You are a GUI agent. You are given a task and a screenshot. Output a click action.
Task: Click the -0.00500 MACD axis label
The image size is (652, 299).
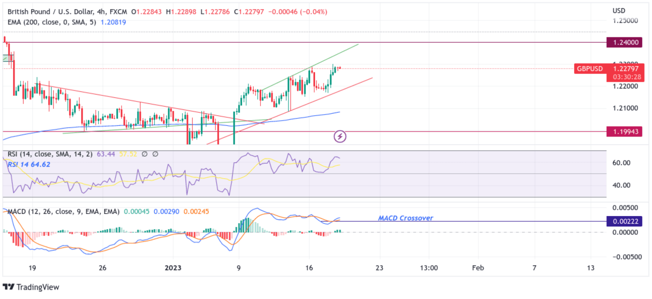[627, 257]
